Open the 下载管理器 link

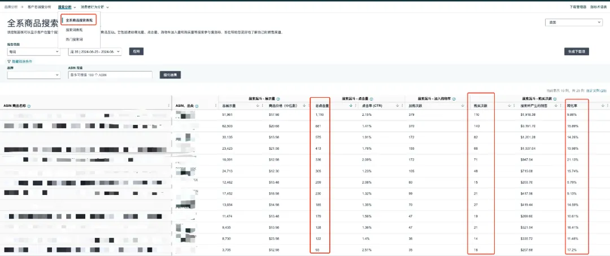578,7
